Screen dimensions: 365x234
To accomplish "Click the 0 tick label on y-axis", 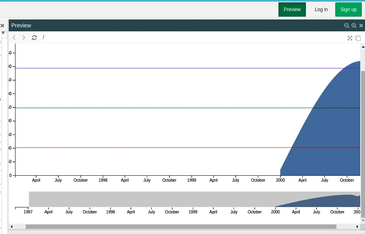I will point(10,175).
